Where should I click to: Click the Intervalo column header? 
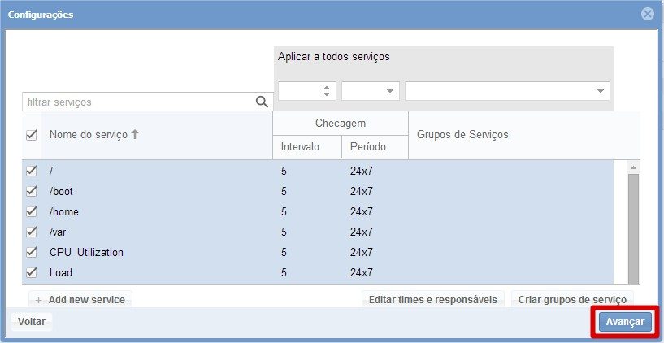(300, 147)
